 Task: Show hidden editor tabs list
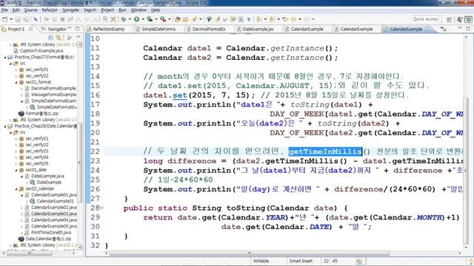pyautogui.click(x=444, y=29)
